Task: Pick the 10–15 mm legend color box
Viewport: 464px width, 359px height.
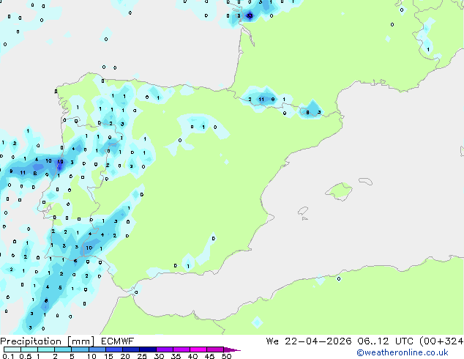Action: pos(97,349)
